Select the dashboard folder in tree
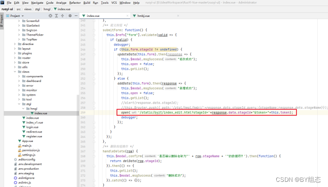 coord(33,81)
